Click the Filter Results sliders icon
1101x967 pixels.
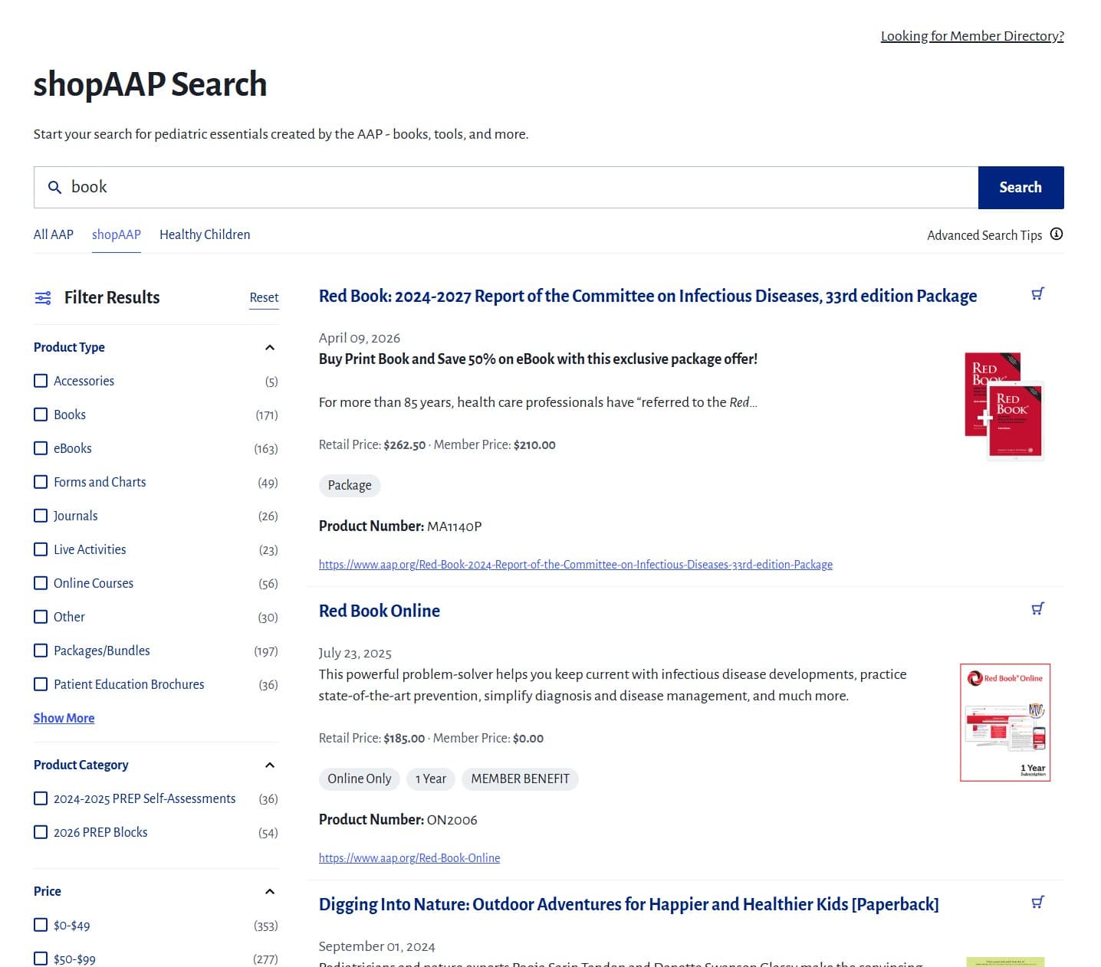point(43,297)
